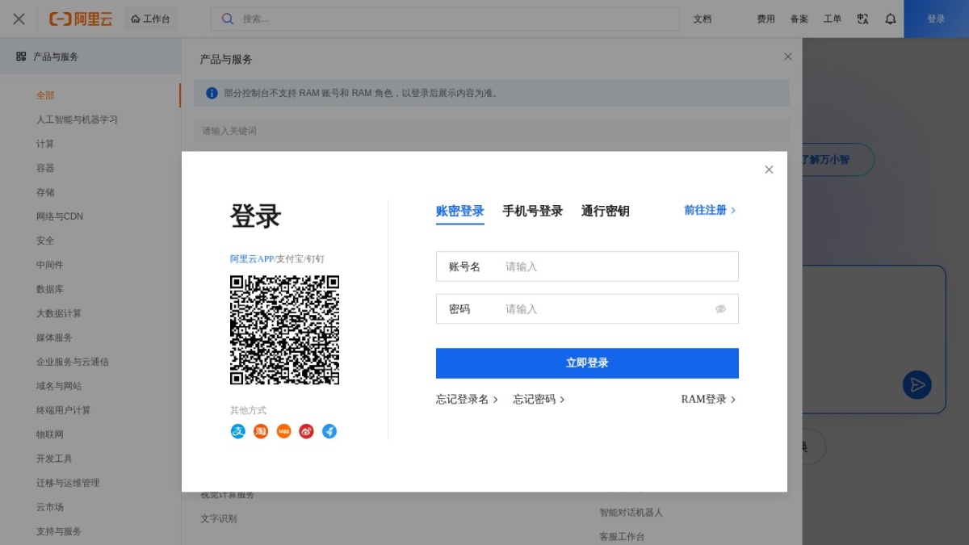This screenshot has width=969, height=545.
Task: Log in with the Taobao icon
Action: [261, 431]
